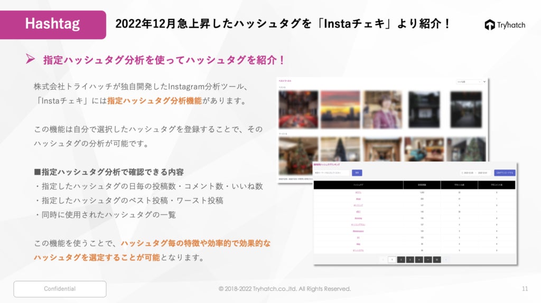541x303 pixels.
Task: Click the pink Hashtag badge
Action: click(53, 24)
